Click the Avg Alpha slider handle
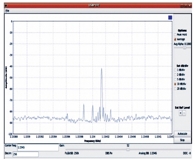 (184, 48)
